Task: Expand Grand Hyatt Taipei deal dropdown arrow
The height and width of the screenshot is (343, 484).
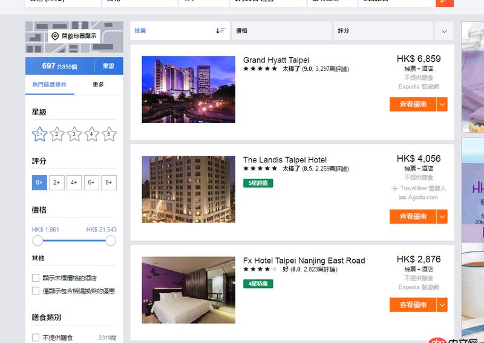Action: pyautogui.click(x=442, y=104)
